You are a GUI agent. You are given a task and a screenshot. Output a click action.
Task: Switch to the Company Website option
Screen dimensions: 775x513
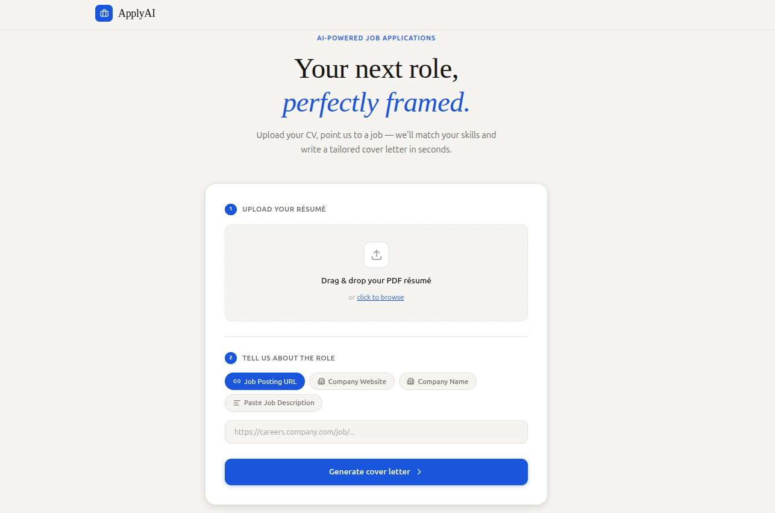(352, 382)
